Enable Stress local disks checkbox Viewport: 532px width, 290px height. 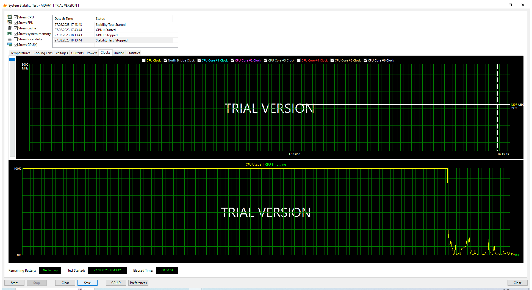click(16, 39)
